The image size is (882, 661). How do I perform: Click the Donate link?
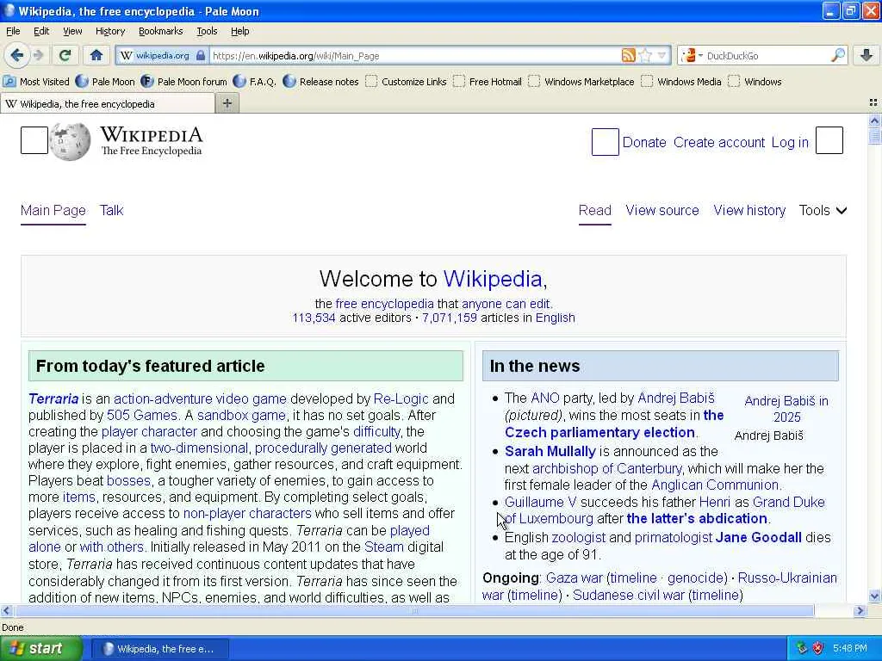point(644,142)
